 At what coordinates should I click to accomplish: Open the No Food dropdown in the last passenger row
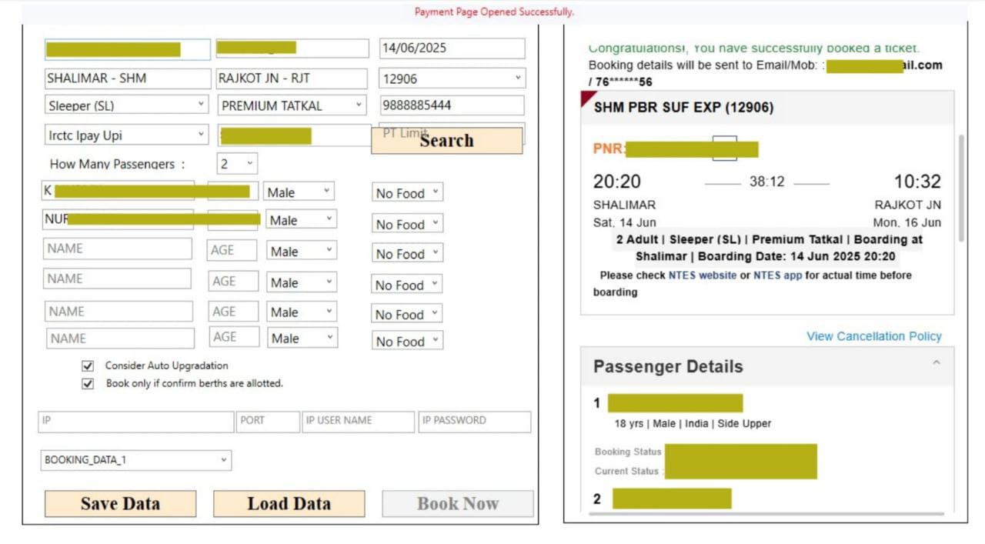click(407, 341)
